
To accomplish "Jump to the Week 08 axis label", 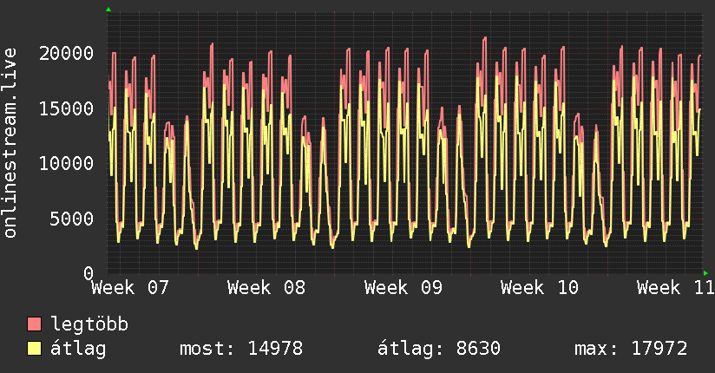I will 266,287.
